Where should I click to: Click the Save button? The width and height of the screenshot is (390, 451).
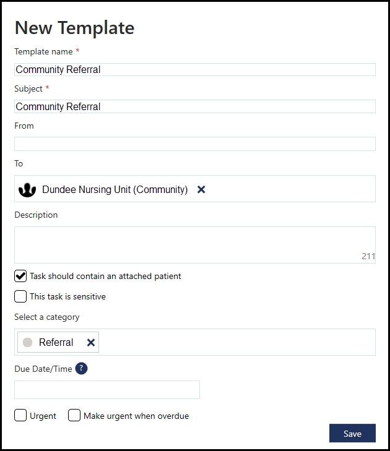(x=352, y=434)
